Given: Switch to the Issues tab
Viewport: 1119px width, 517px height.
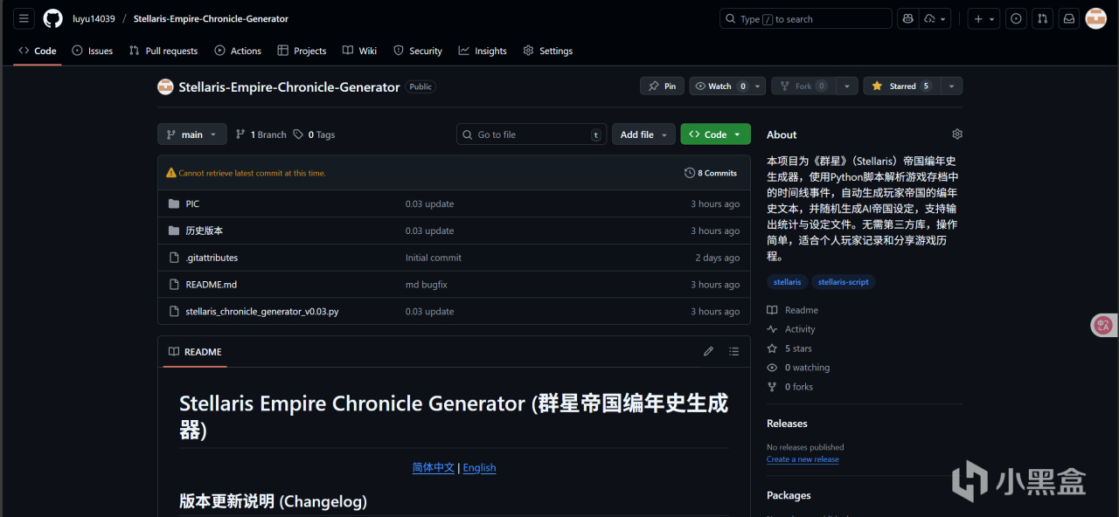Looking at the screenshot, I should click(93, 51).
